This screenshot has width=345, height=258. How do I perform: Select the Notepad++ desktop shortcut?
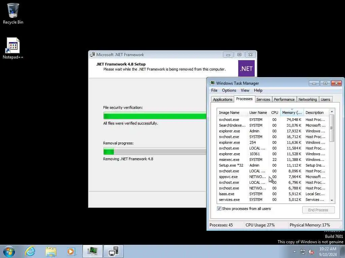click(13, 48)
